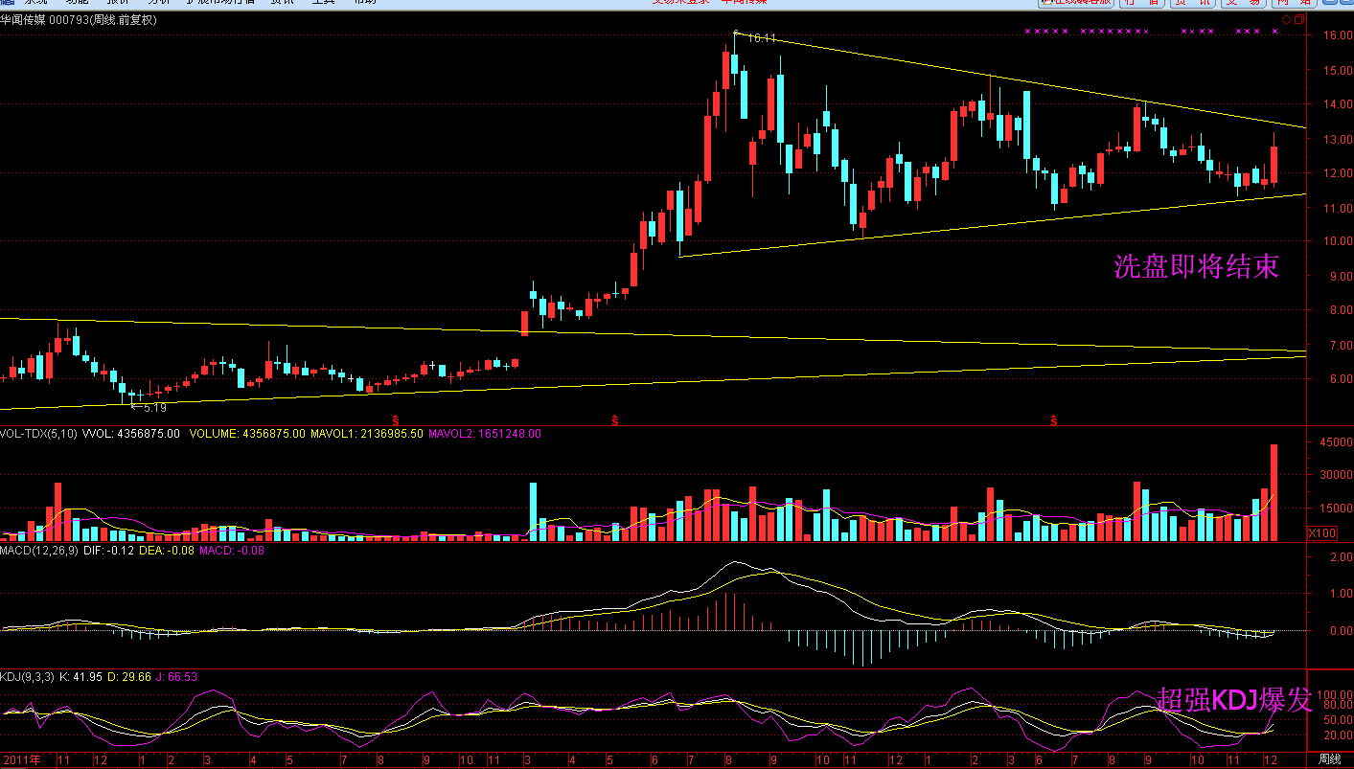This screenshot has height=769, width=1354.
Task: Open the 资讯 top toolbar button
Action: 1194,3
